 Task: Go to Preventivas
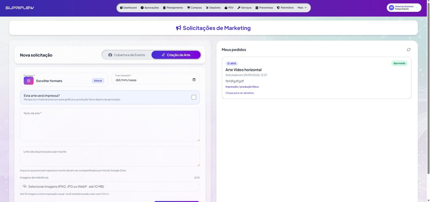tap(264, 8)
